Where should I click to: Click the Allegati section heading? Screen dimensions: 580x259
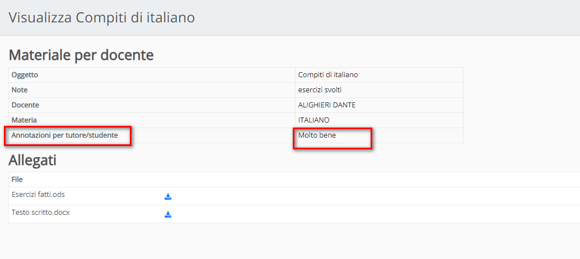32,160
